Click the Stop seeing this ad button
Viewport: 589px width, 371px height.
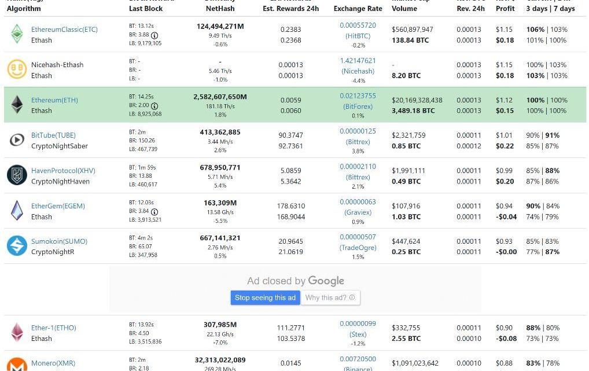(x=265, y=297)
